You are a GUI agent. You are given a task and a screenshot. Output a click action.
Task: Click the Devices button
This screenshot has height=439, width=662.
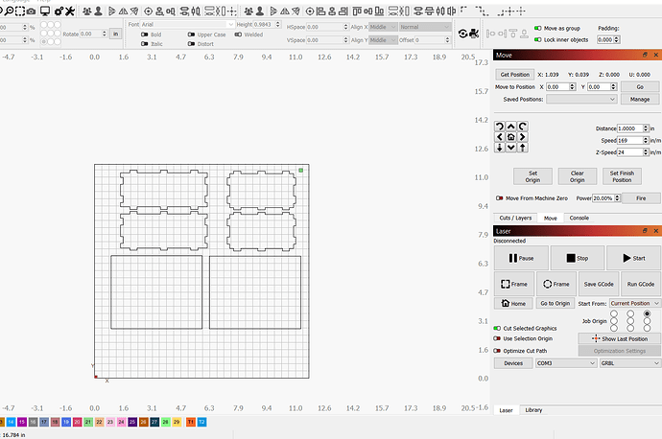(513, 363)
